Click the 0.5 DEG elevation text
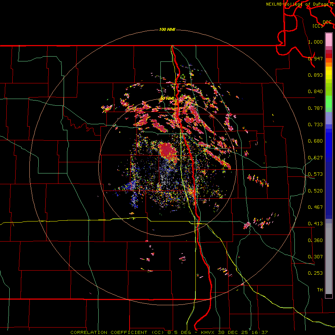The height and width of the screenshot is (335, 335). [179, 332]
